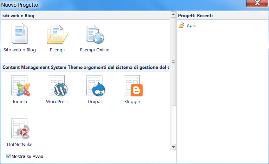269x164 pixels.
Task: Click the scrollbar up arrow
Action: tap(173, 14)
